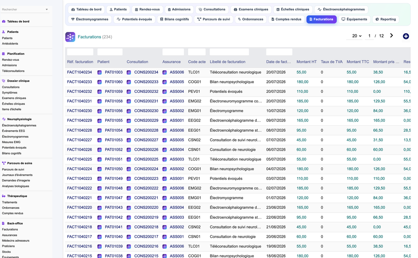Open the Comptes rendus tab
418x258 pixels.
[286, 19]
